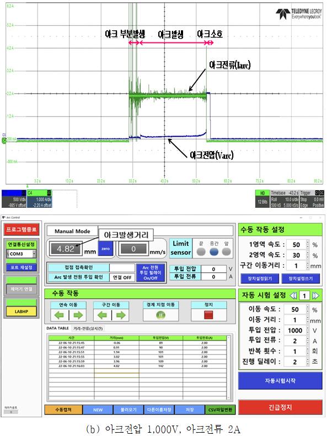The width and height of the screenshot is (327, 436).
Task: Adjust the 투입 전압 1000 spinner
Action: coord(308,330)
